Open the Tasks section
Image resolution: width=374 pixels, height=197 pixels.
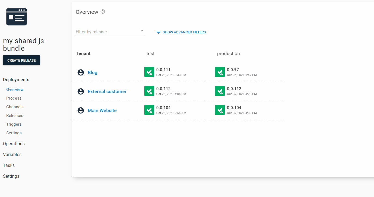(9, 165)
